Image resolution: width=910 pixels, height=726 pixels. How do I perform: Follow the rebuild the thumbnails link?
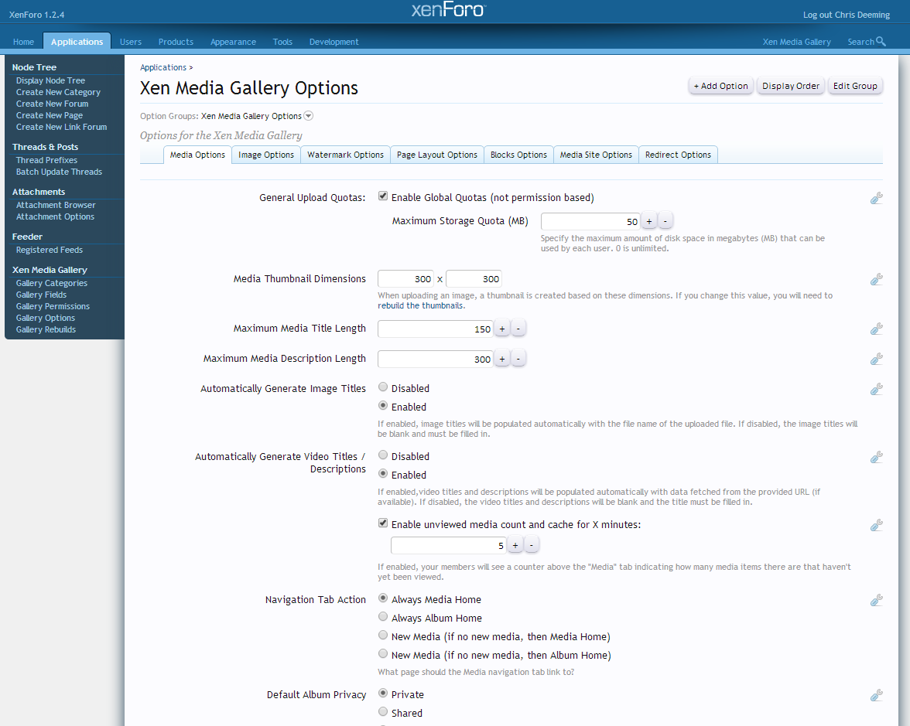[x=420, y=305]
